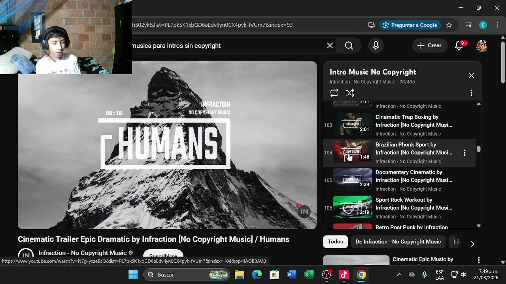Play Cinematic Trap Boxing thumbnail
This screenshot has width=506, height=284.
353,124
